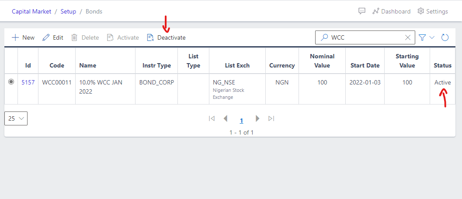Click the filter funnel icon
This screenshot has height=199, width=462.
pyautogui.click(x=423, y=37)
